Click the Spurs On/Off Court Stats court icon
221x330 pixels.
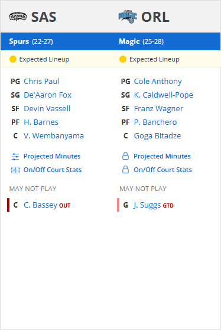pos(15,170)
